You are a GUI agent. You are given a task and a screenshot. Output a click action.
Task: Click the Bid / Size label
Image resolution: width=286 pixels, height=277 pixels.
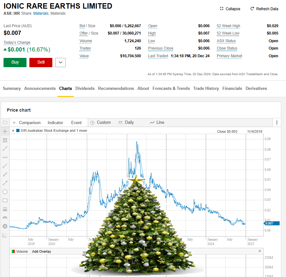point(87,26)
